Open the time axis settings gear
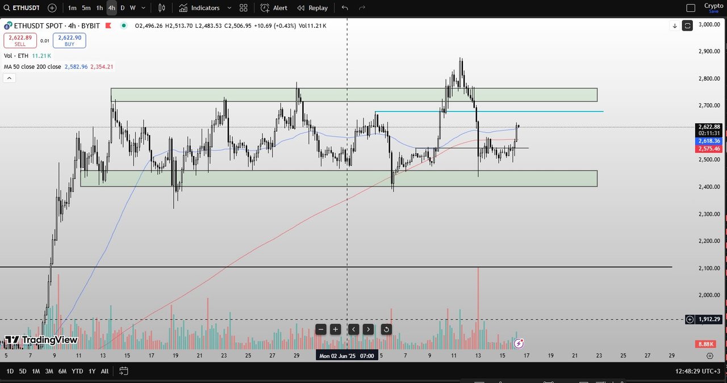This screenshot has width=727, height=383. tap(709, 356)
